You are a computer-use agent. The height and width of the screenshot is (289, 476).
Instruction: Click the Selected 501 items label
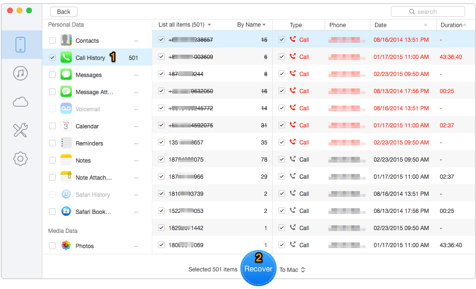[x=213, y=270]
